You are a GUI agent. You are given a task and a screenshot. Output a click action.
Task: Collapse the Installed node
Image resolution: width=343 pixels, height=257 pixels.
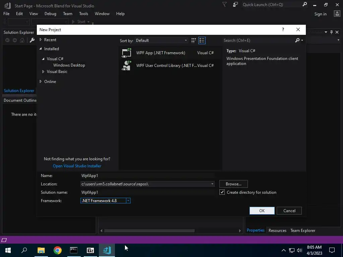[x=41, y=49]
